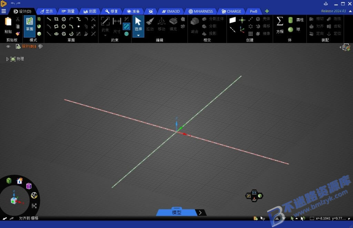
Task: Click the 尺寸 dimension tool
Action: 117,25
